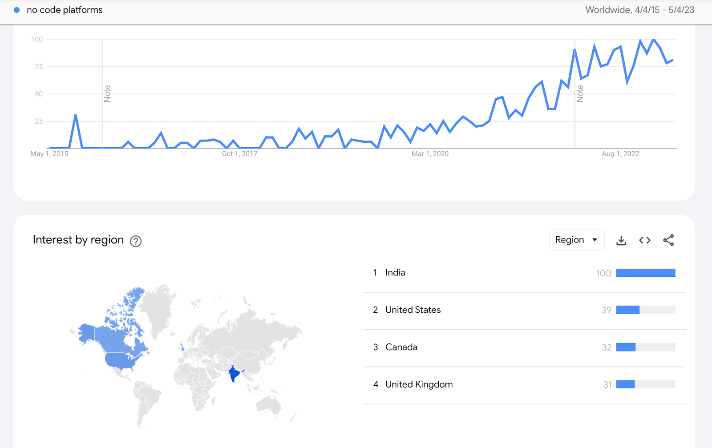Viewport: 712px width, 448px height.
Task: Click the blue dot beside search term
Action: (x=16, y=10)
